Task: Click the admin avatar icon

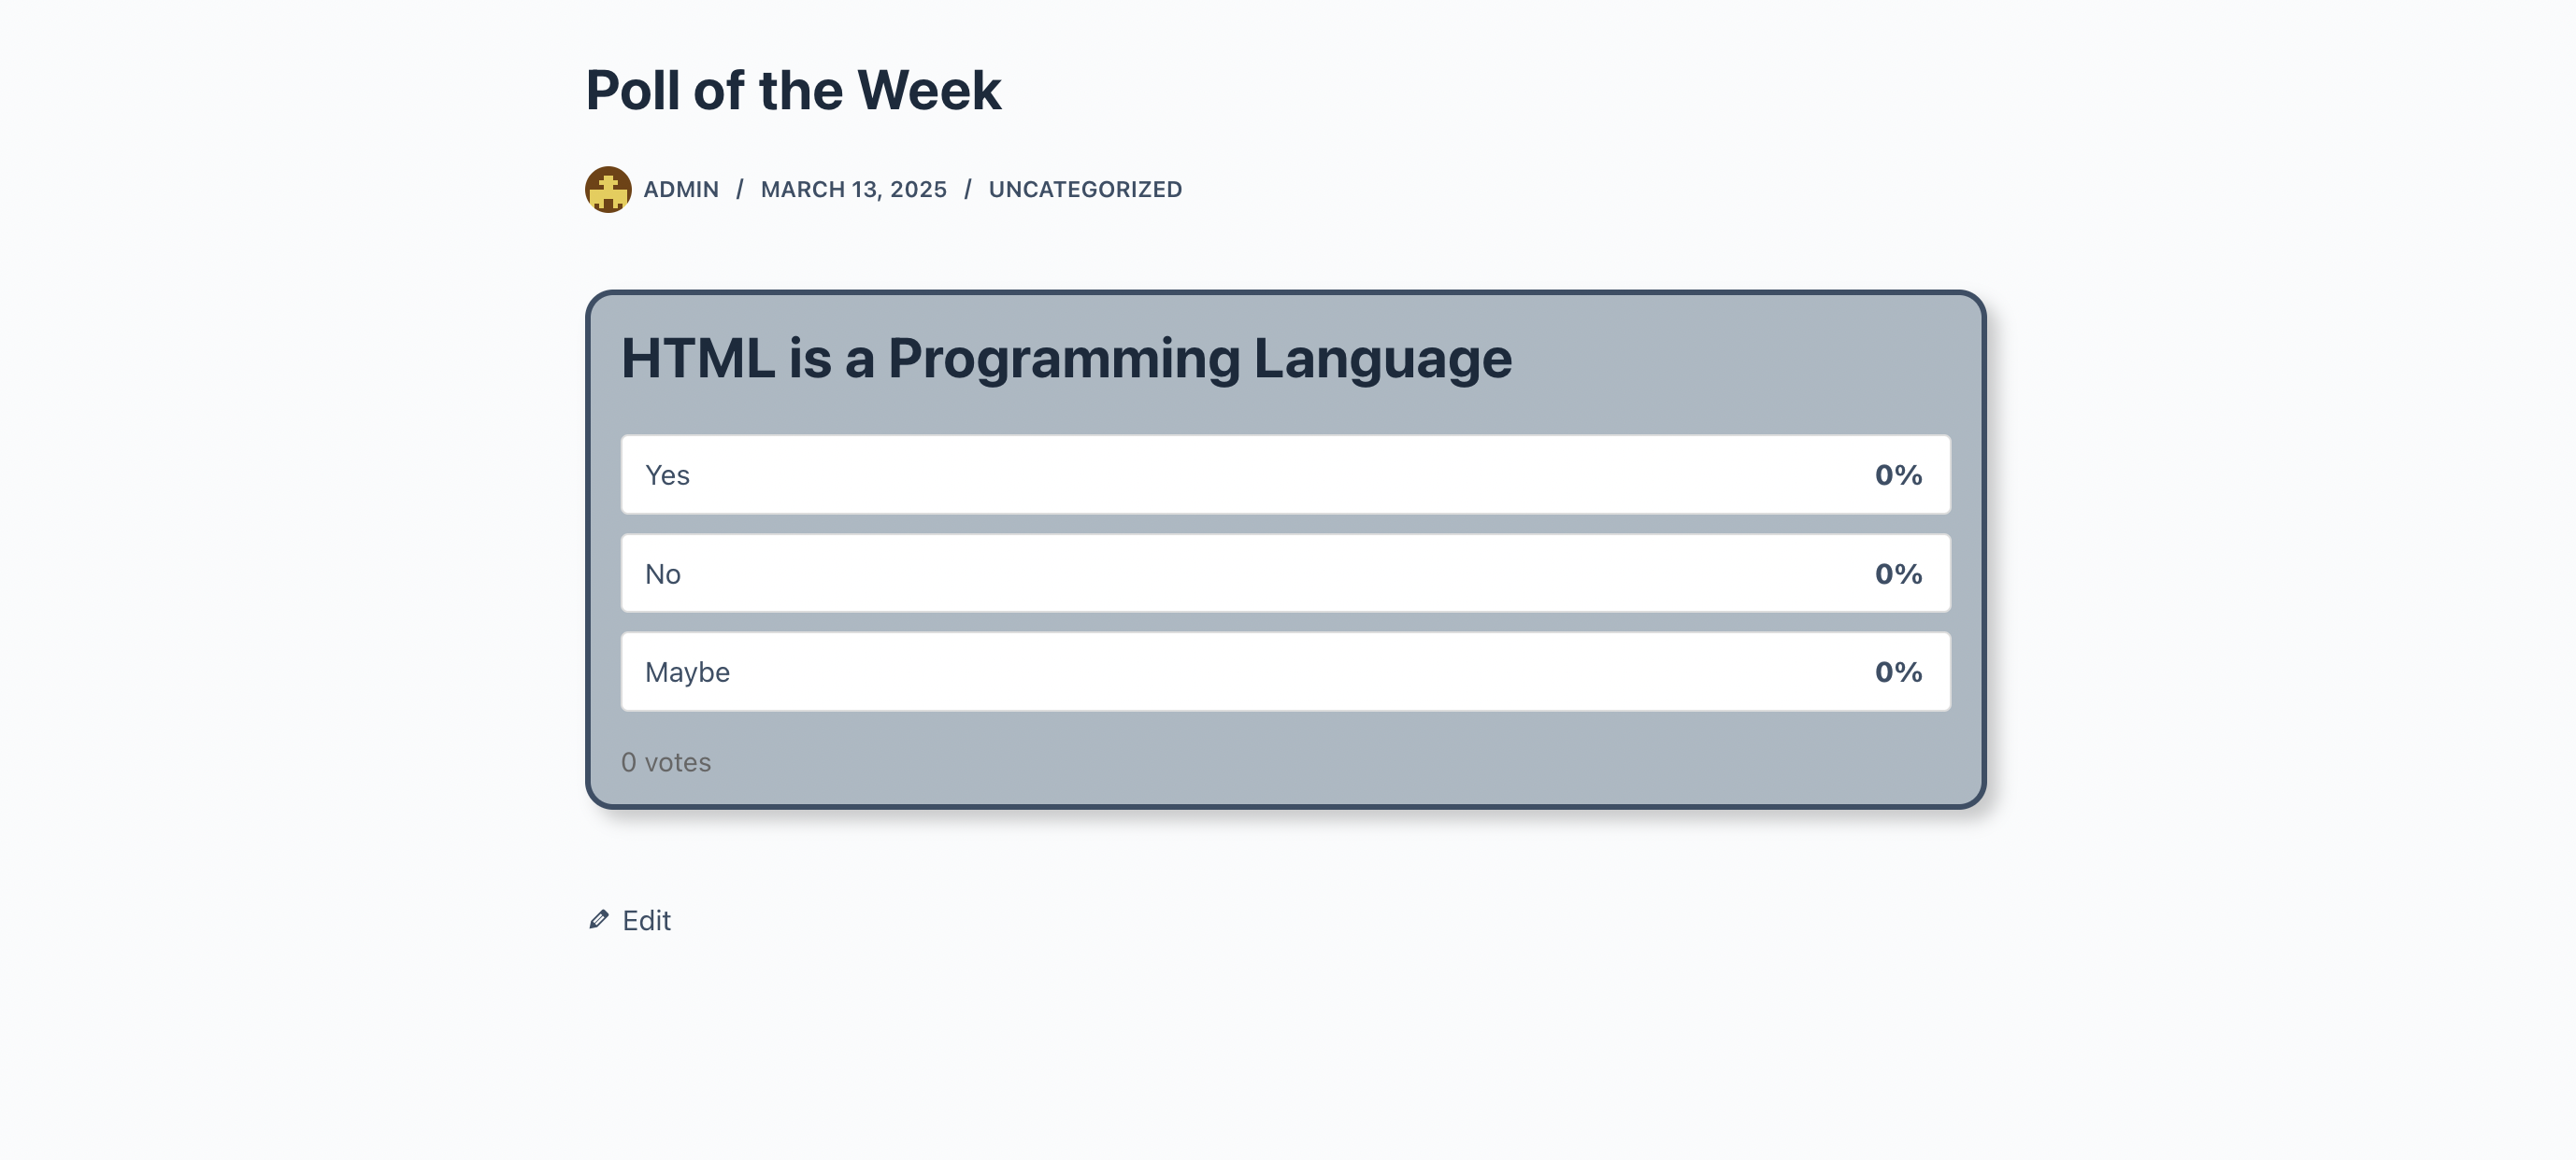Action: point(608,189)
